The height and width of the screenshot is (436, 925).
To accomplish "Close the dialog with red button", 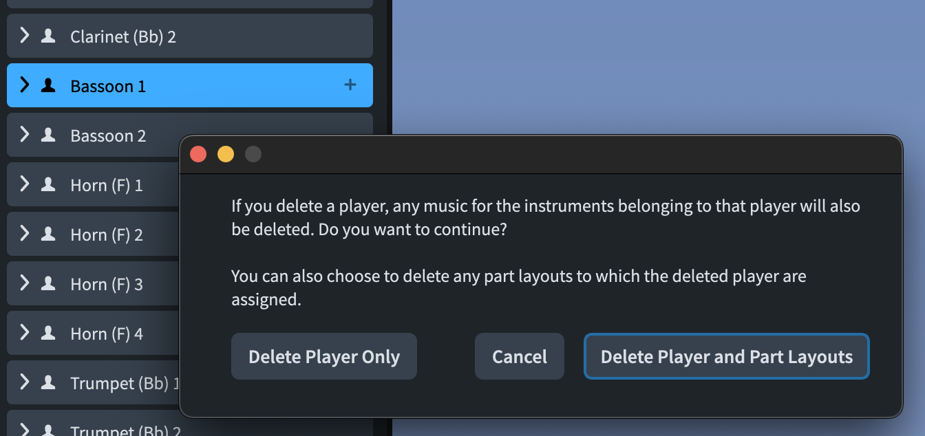I will coord(198,154).
